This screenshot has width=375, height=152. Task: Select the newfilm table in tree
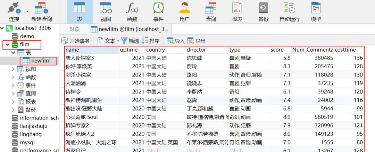41,61
